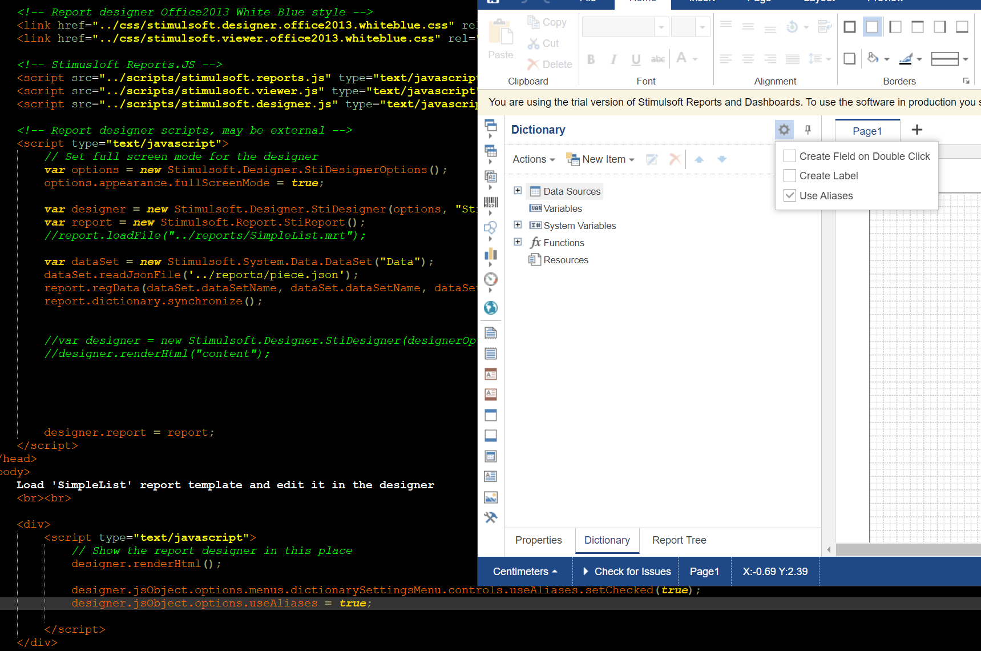Click red delete X in Dictionary toolbar
Screen dimensions: 981x651
675,159
